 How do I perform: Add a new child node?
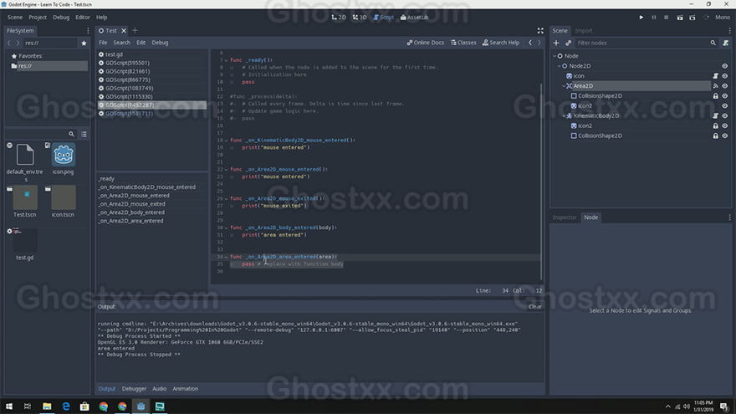[x=556, y=43]
